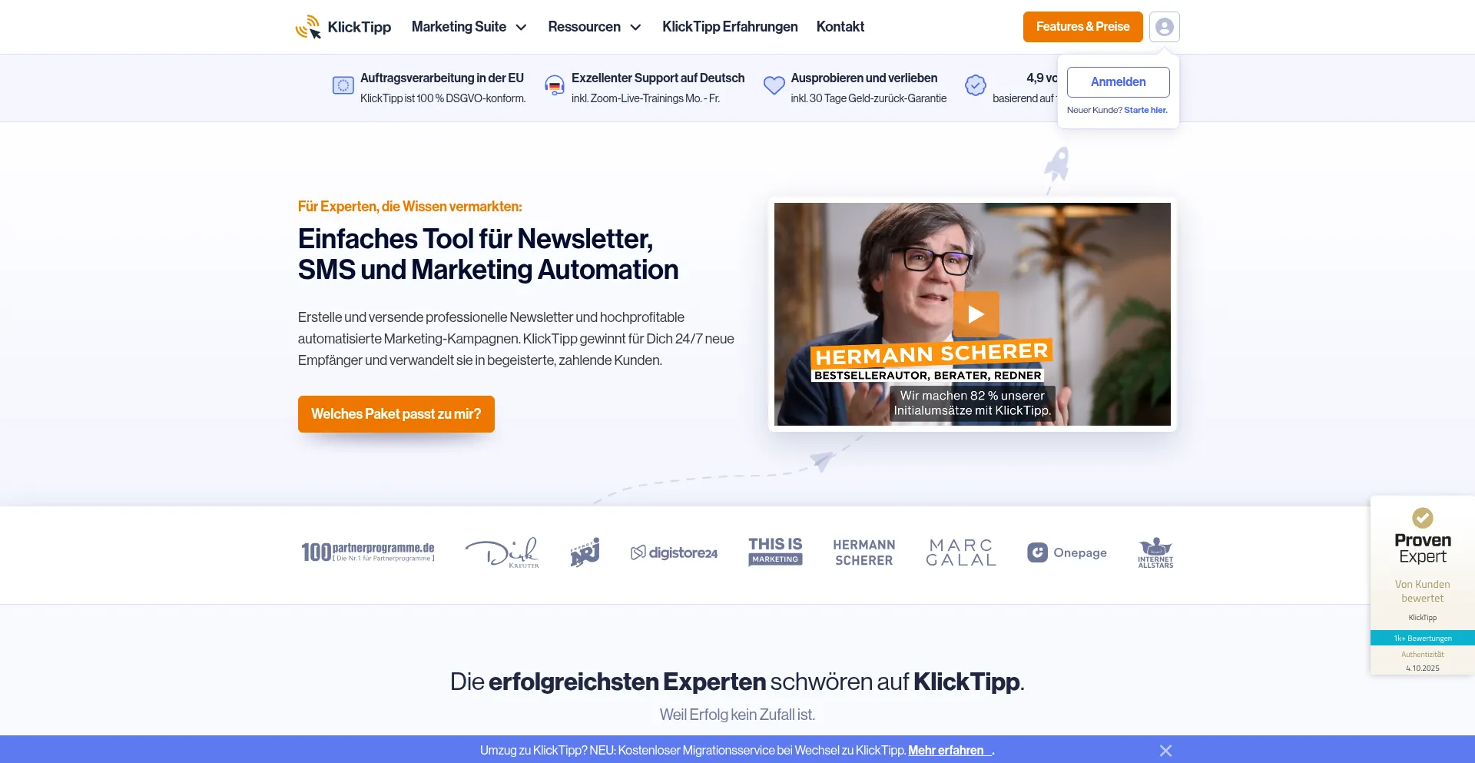Viewport: 1475px width, 763px height.
Task: Click the verified checkmark rating badge icon
Action: click(976, 85)
